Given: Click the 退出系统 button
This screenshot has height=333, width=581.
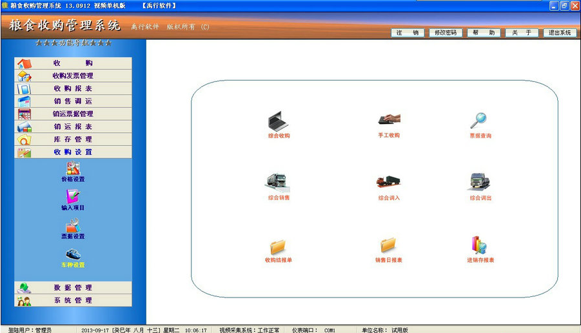Looking at the screenshot, I should pos(560,33).
